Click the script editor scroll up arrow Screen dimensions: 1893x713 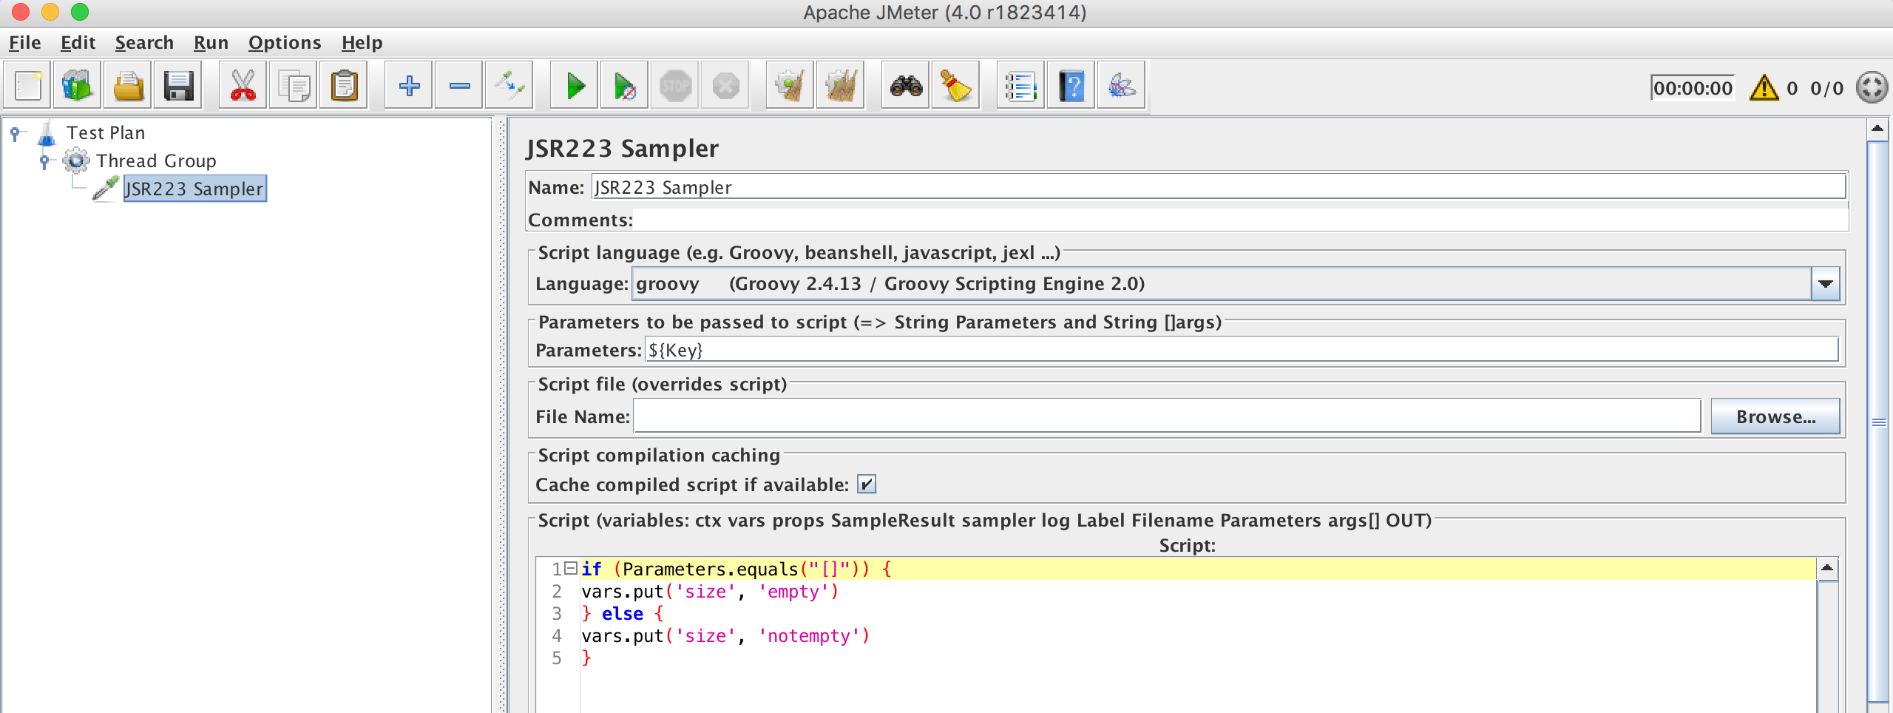pos(1827,568)
